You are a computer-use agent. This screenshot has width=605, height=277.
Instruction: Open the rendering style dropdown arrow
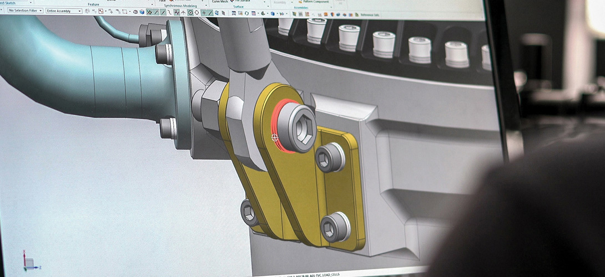coord(278,13)
